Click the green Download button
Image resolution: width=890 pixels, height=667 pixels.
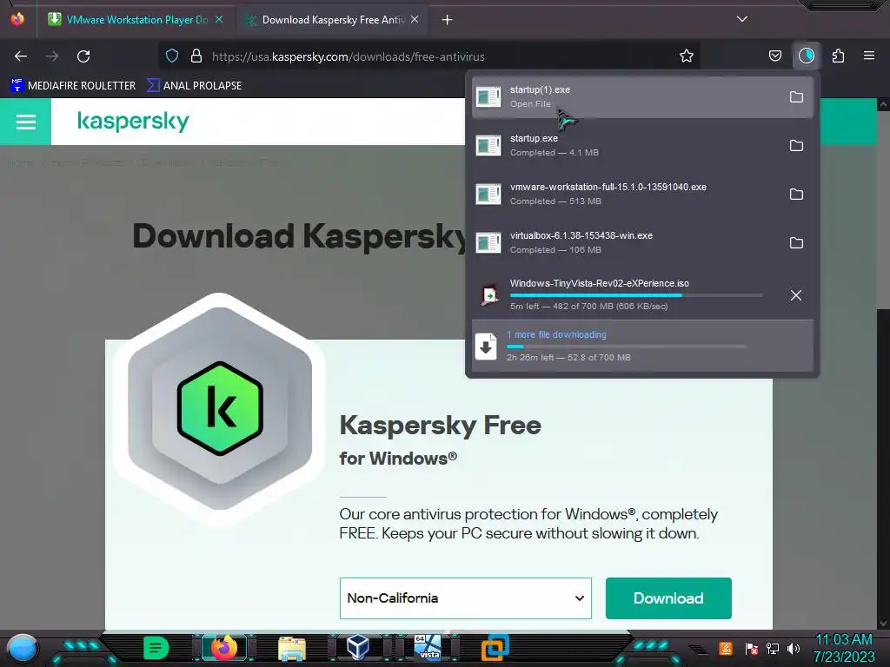(668, 598)
